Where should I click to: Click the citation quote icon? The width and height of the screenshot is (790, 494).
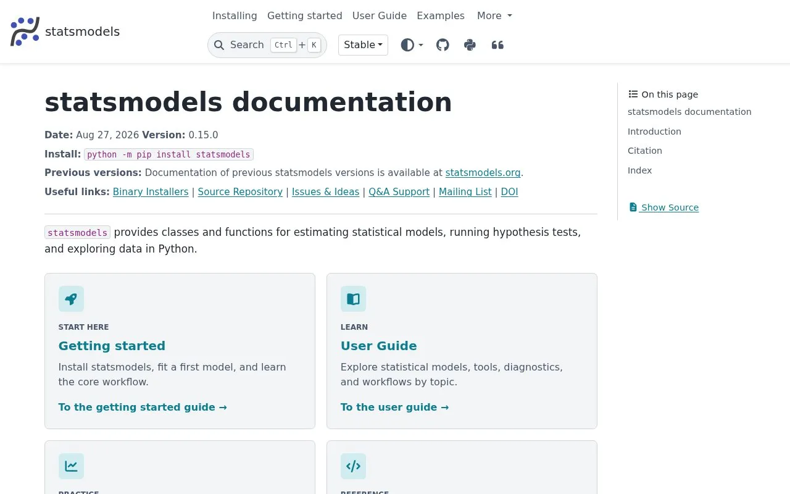click(497, 45)
